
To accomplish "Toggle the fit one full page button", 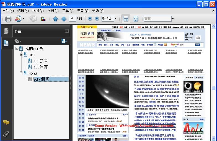I will (136, 19).
